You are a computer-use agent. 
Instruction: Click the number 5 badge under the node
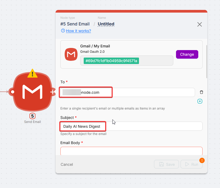coord(32,116)
